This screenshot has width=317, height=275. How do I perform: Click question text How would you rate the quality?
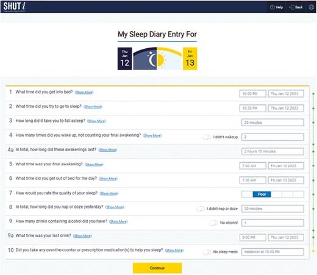(57, 193)
